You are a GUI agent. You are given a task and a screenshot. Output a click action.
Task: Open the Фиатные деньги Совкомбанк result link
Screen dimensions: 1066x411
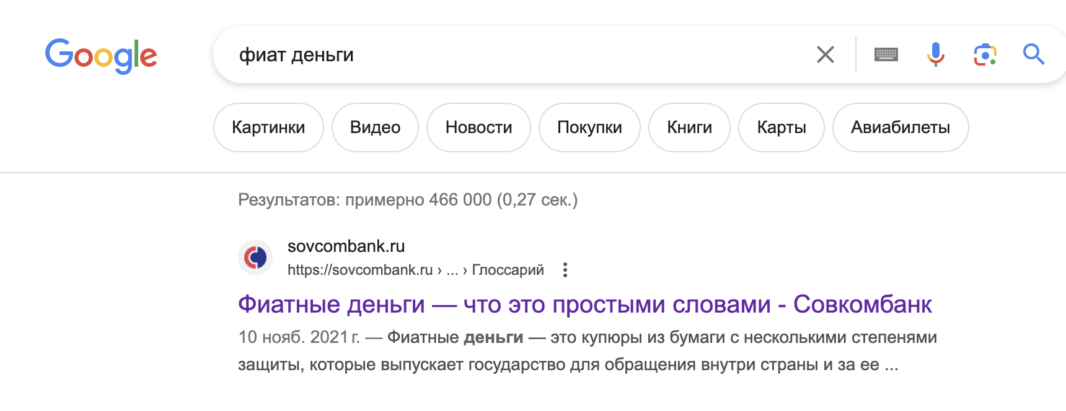[x=584, y=305]
